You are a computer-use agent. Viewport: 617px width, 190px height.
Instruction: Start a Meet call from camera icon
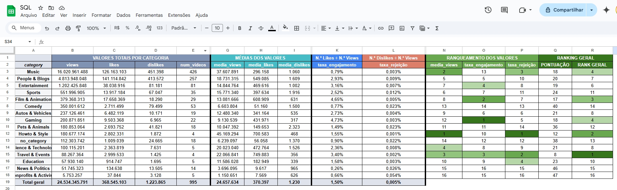[523, 10]
